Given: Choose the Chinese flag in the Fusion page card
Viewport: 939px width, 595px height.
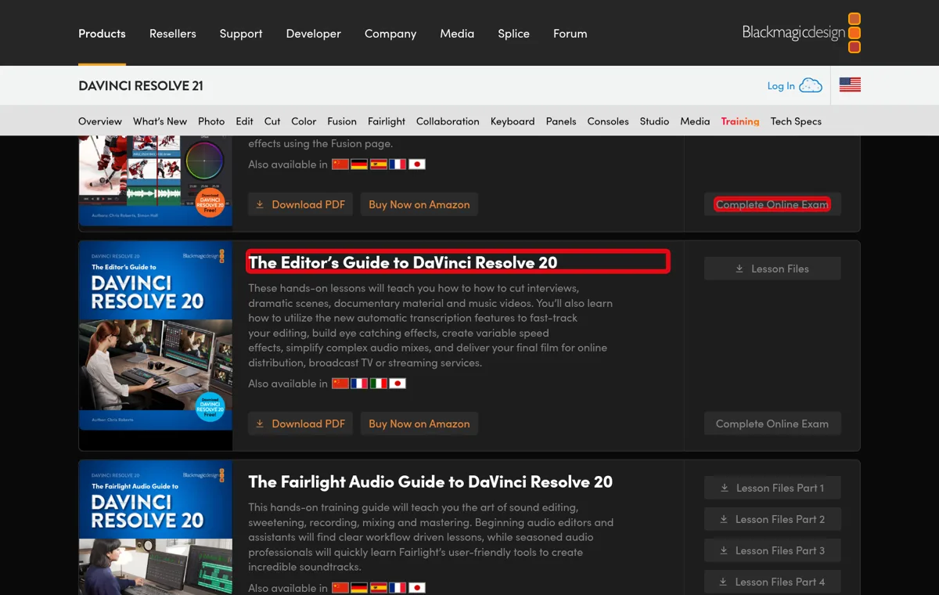Looking at the screenshot, I should (x=340, y=164).
